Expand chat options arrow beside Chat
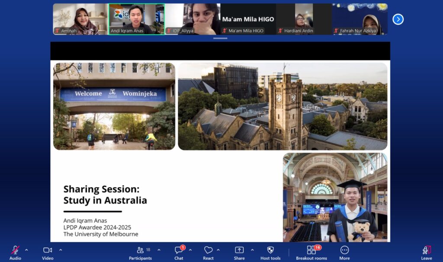This screenshot has width=443, height=262. coord(190,250)
